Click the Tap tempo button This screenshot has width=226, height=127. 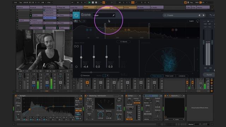coord(20,2)
